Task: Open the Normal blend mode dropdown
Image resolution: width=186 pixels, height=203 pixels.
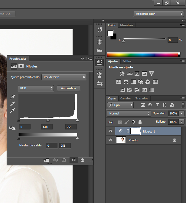Action: coord(129,114)
